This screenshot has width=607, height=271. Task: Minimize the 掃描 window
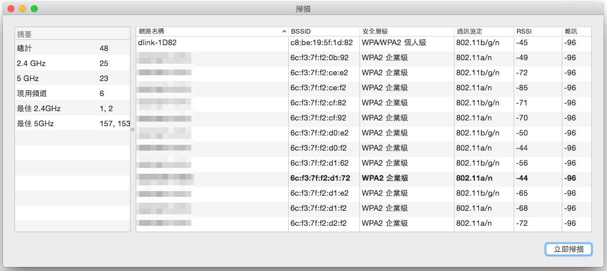coord(23,9)
